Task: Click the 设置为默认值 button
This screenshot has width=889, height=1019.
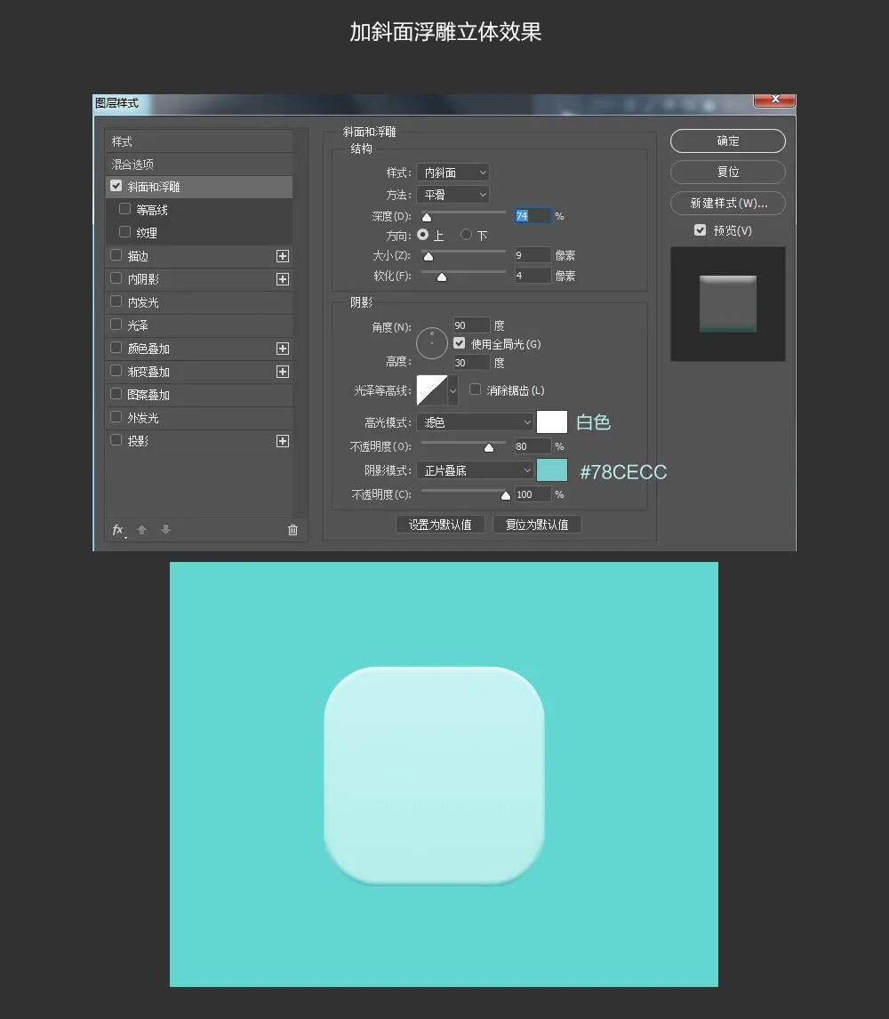Action: 440,525
